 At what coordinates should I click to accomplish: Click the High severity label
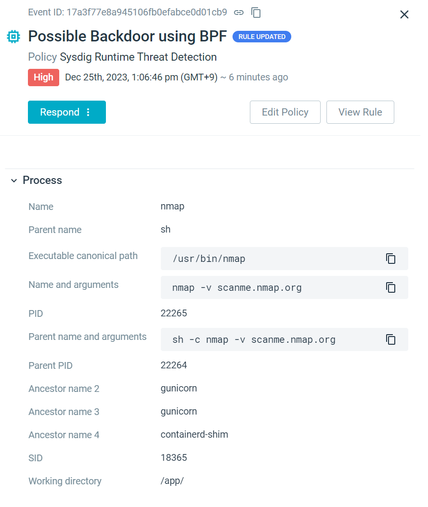(x=43, y=78)
